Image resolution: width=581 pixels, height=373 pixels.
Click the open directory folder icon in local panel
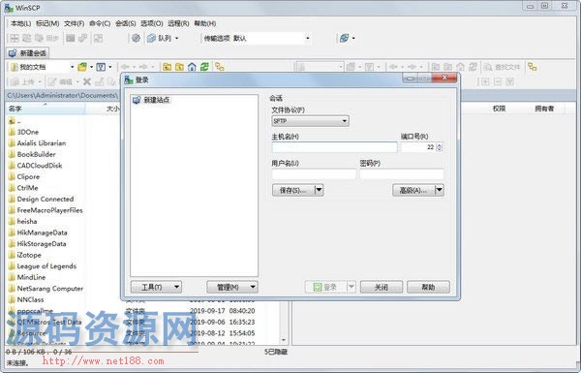tap(82, 67)
